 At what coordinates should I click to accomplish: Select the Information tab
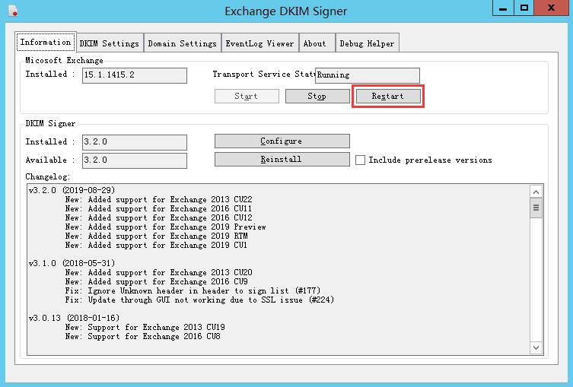tap(46, 42)
